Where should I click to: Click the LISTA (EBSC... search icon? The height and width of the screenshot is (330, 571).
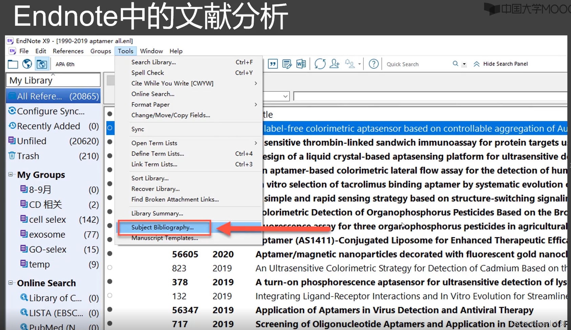click(24, 312)
